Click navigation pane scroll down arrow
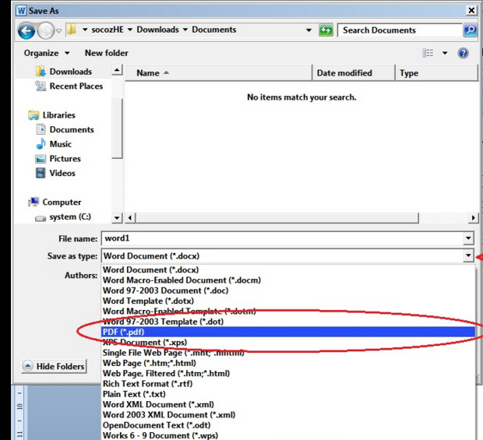Screen dimensions: 483x440 click(117, 218)
